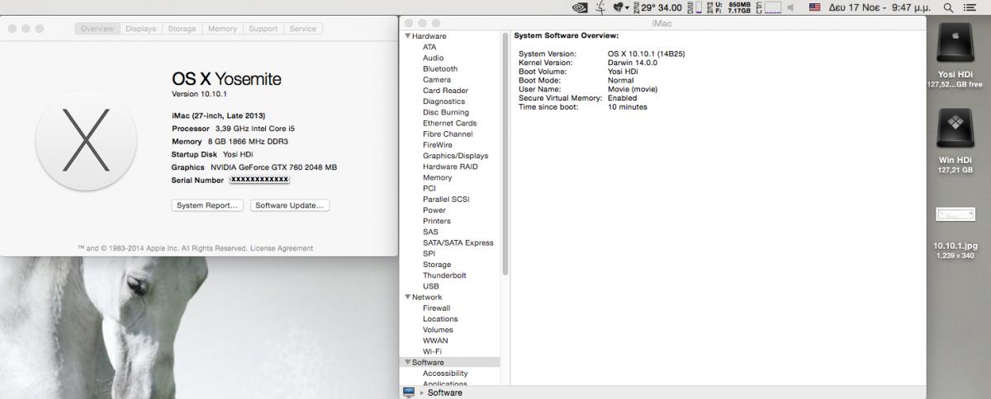The height and width of the screenshot is (399, 991).
Task: Click the 'Software' label in the path bar
Action: click(444, 392)
